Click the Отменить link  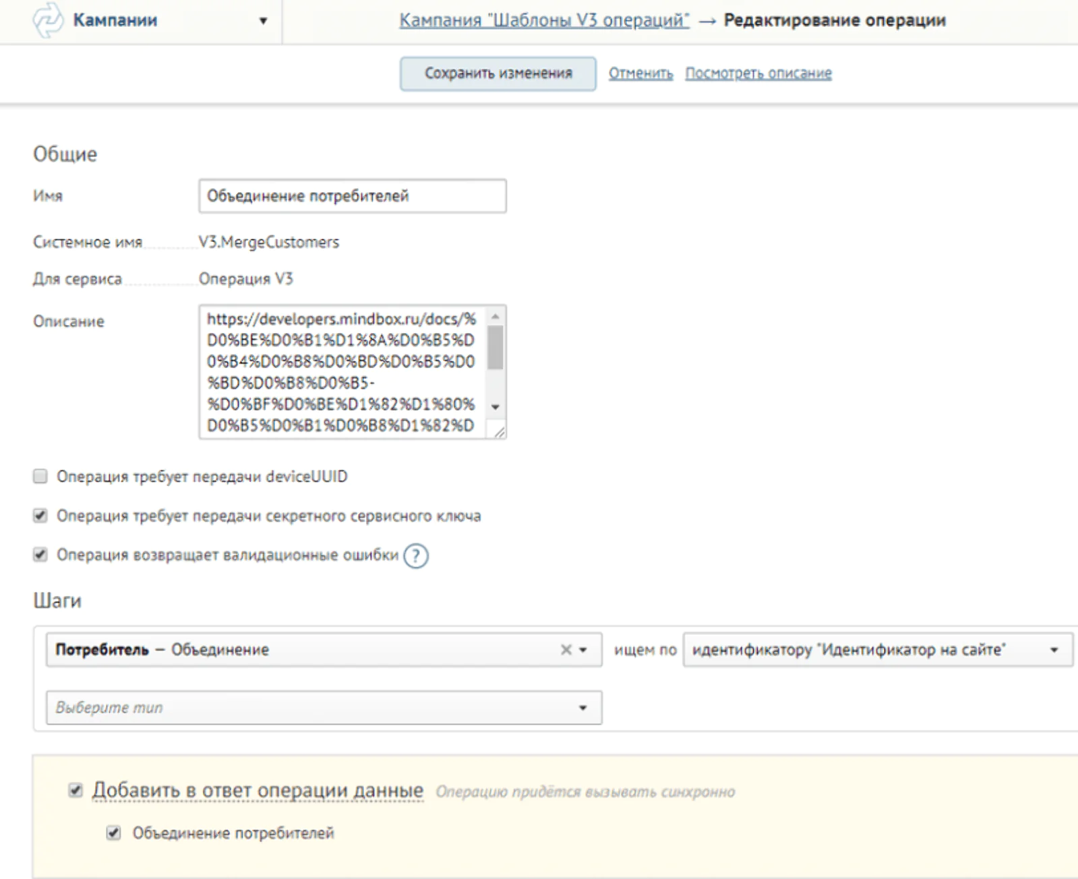640,73
